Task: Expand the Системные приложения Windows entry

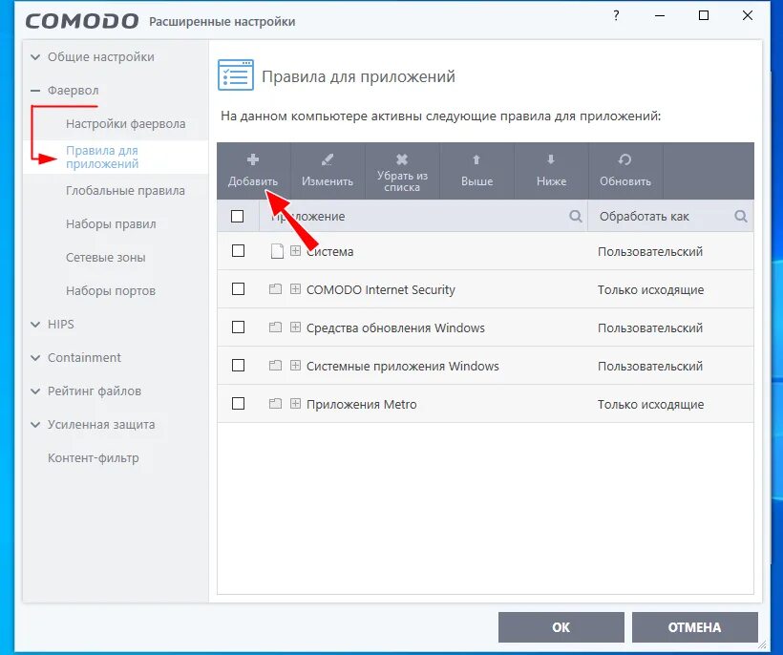Action: coord(296,366)
